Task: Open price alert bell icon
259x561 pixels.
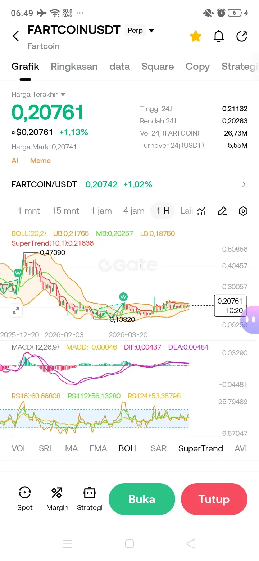Action: click(219, 36)
